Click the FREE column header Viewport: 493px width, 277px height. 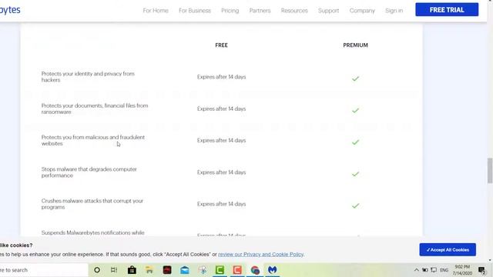[x=221, y=45]
